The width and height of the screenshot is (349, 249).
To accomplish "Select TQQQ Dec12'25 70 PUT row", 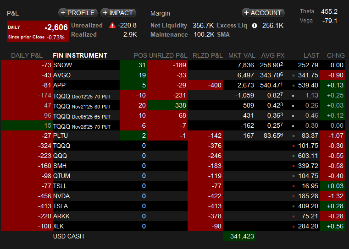I will (x=173, y=95).
